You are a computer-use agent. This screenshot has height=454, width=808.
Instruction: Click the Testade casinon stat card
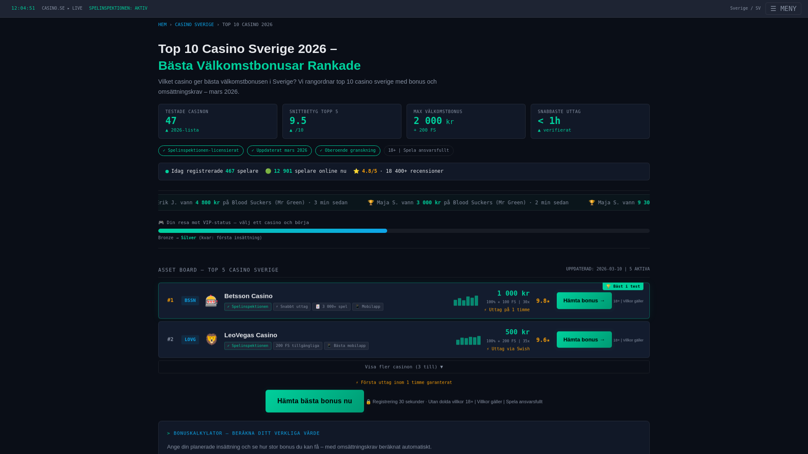[218, 121]
